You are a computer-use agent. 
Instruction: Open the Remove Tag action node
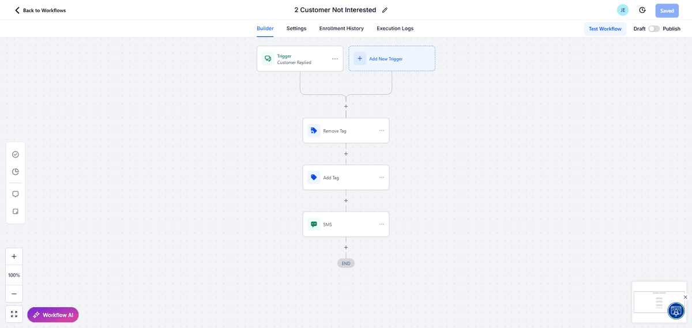tap(346, 131)
